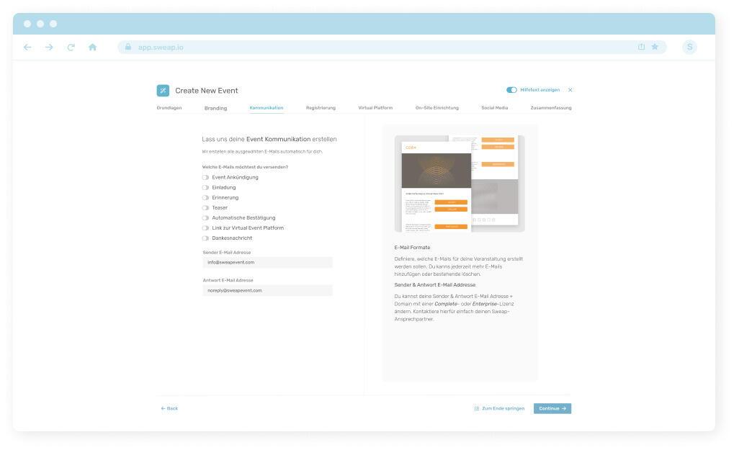Enable the Event Ankündigung email toggle

pyautogui.click(x=206, y=177)
